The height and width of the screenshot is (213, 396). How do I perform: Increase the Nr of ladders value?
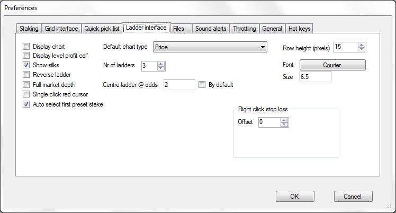161,64
